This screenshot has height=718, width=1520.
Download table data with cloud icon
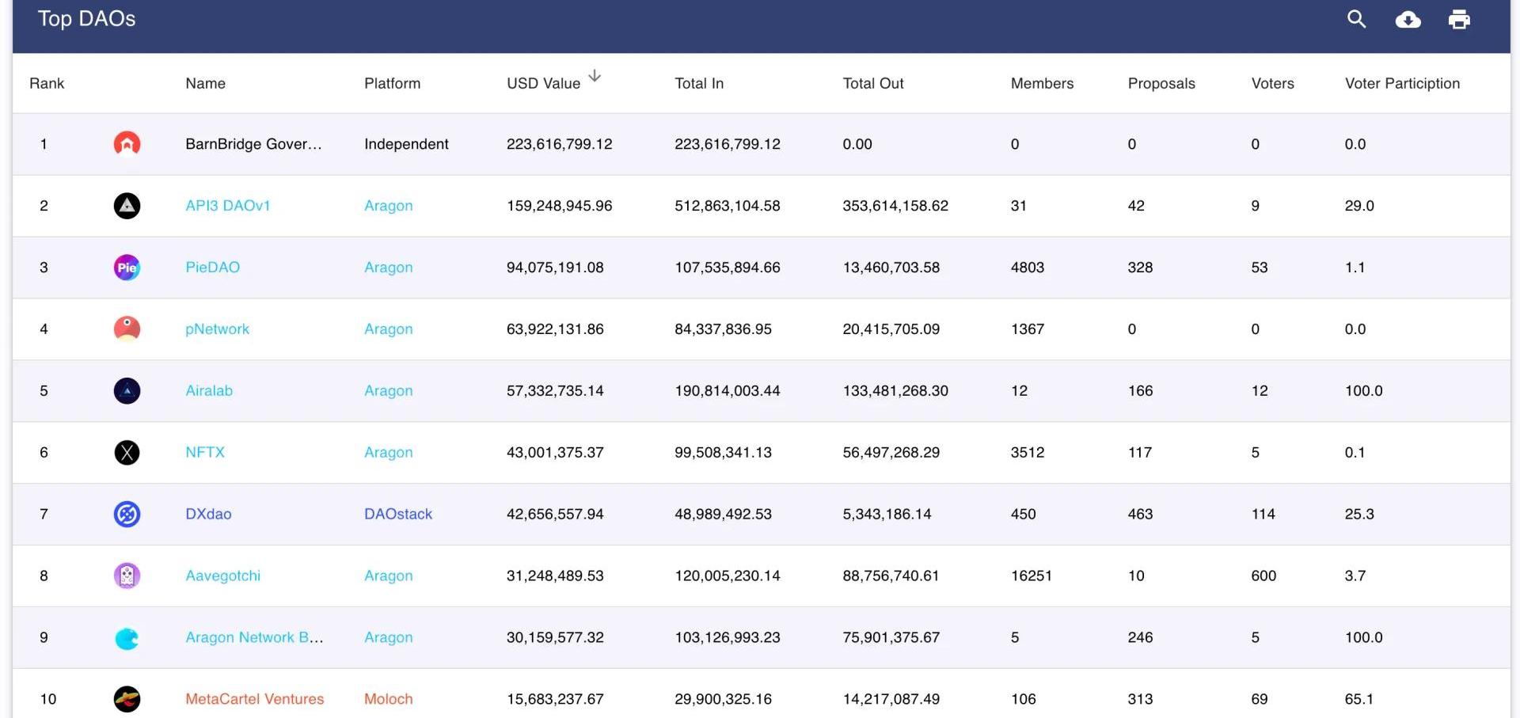pos(1408,19)
